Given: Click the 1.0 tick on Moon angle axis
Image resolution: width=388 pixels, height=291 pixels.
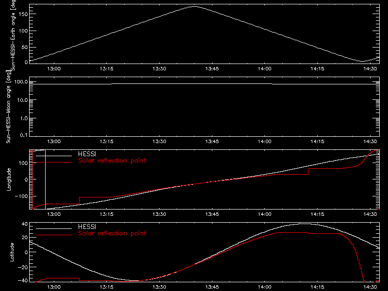Looking at the screenshot, I should (x=24, y=118).
